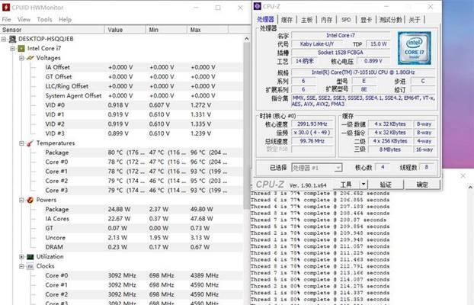The height and width of the screenshot is (305, 474).
Task: Click the HWMonitor app icon in title bar
Action: [6, 8]
